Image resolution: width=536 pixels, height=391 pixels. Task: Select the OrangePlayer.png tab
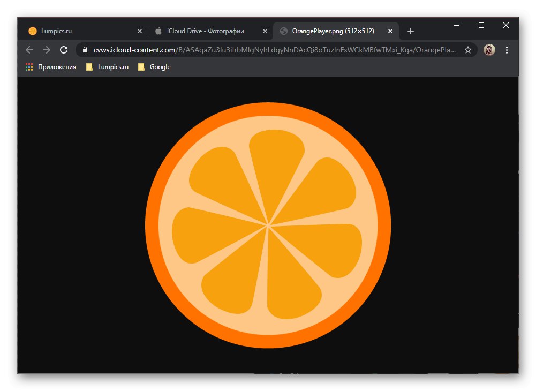[x=336, y=31]
